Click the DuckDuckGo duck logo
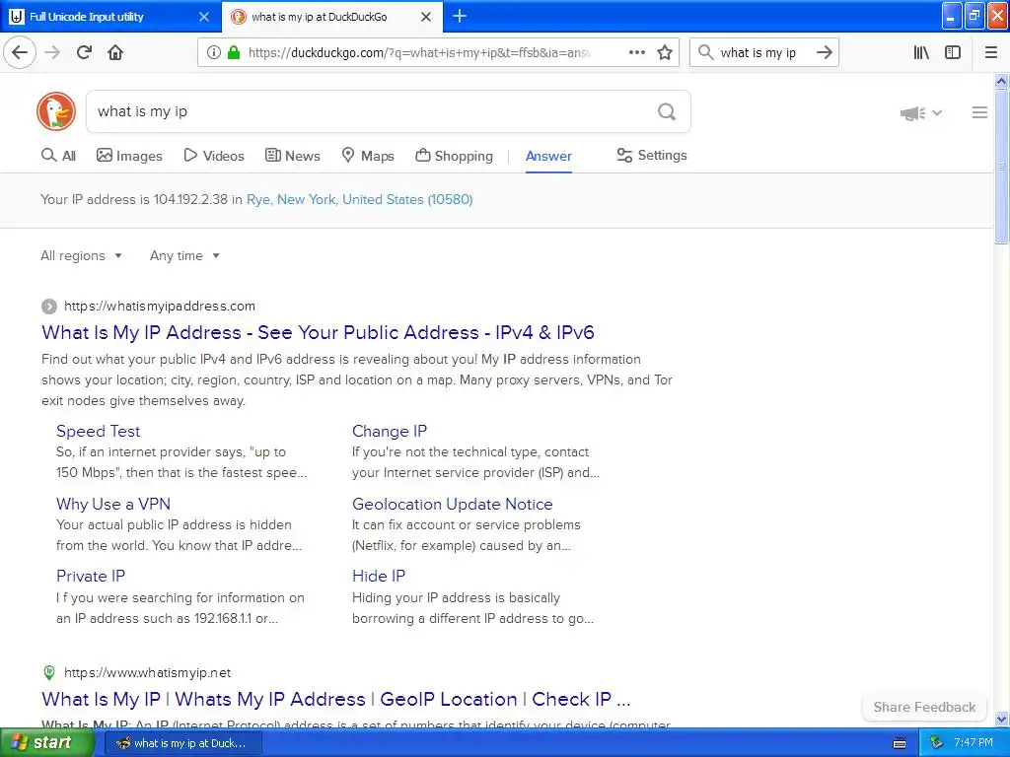This screenshot has height=757, width=1010. pos(56,111)
